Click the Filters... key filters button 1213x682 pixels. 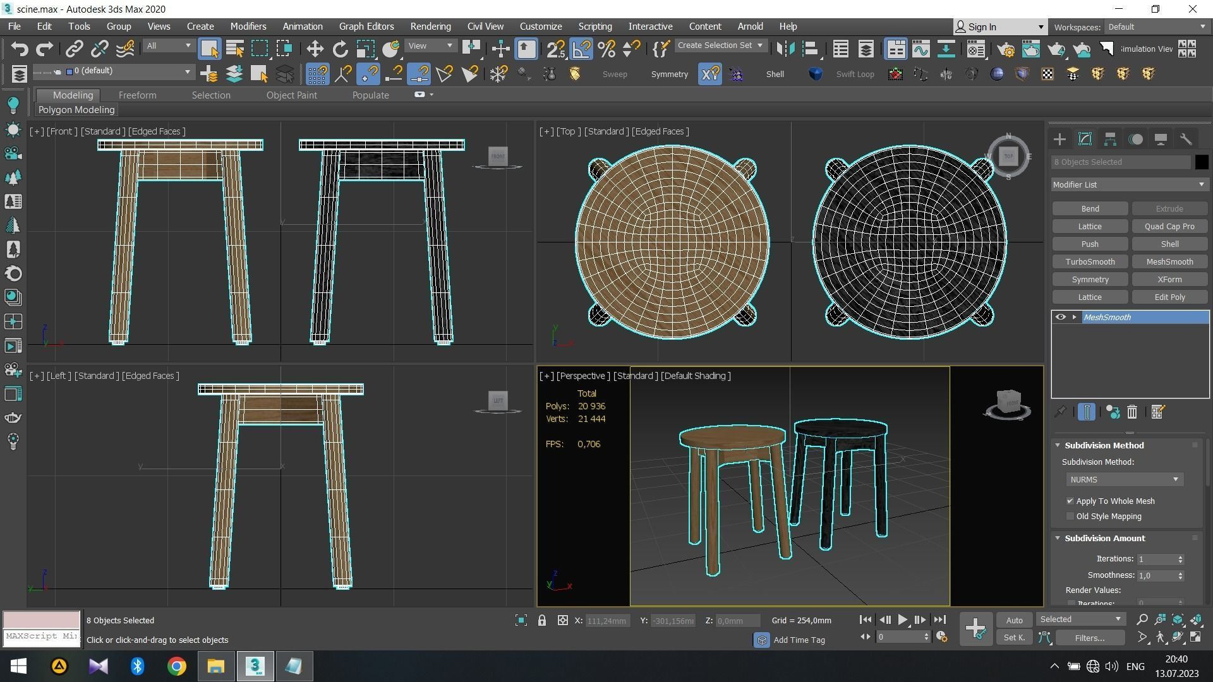[x=1090, y=638]
